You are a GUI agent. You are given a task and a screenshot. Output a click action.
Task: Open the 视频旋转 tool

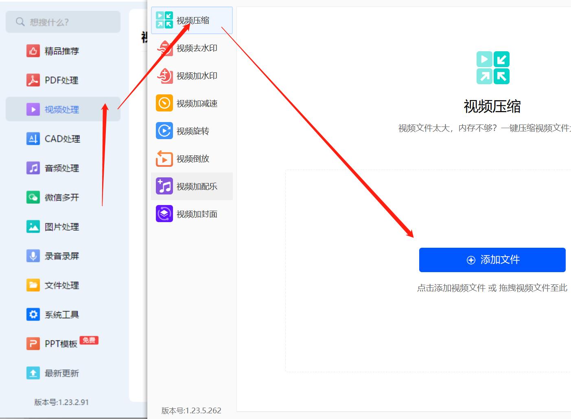click(191, 131)
